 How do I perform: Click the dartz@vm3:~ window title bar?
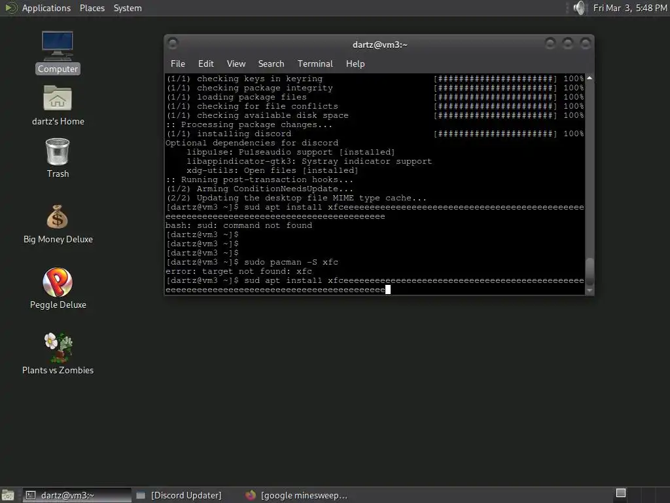pos(379,45)
